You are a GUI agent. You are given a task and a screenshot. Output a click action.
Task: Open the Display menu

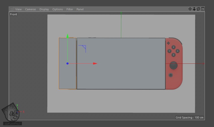44,9
